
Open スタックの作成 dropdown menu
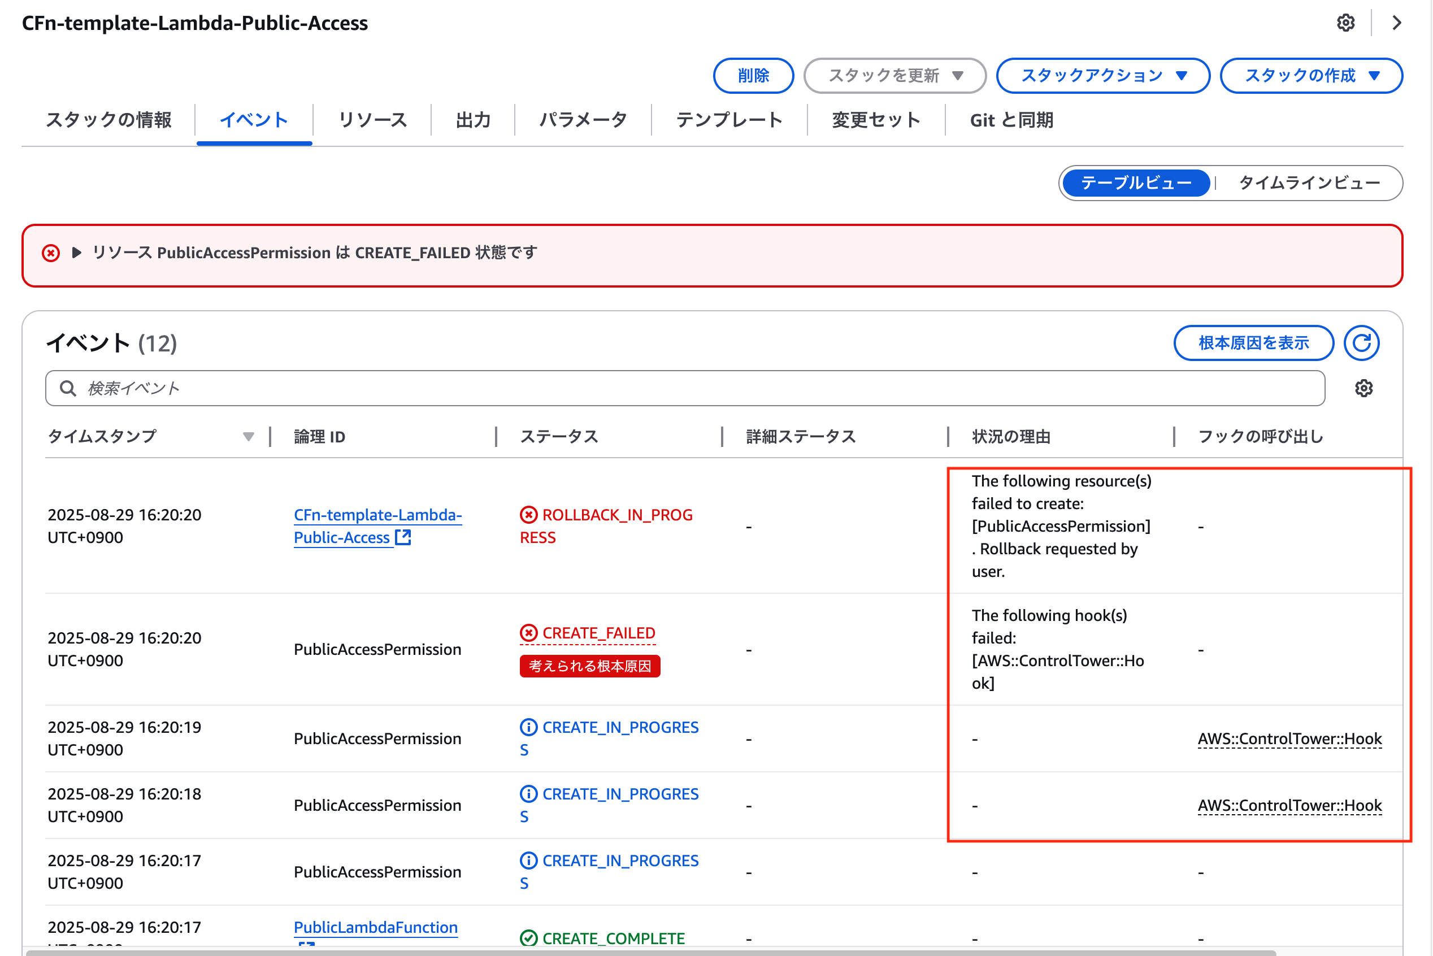click(1311, 76)
